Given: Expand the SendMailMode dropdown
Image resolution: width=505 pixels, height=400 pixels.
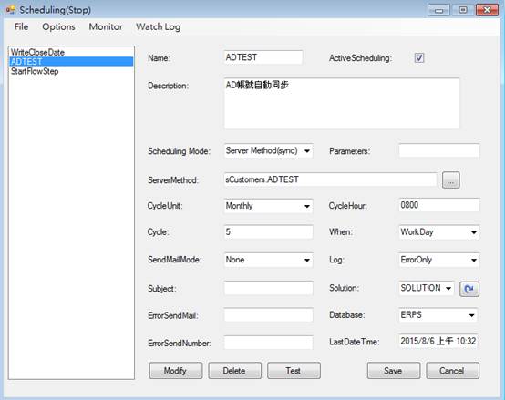Looking at the screenshot, I should (x=269, y=260).
